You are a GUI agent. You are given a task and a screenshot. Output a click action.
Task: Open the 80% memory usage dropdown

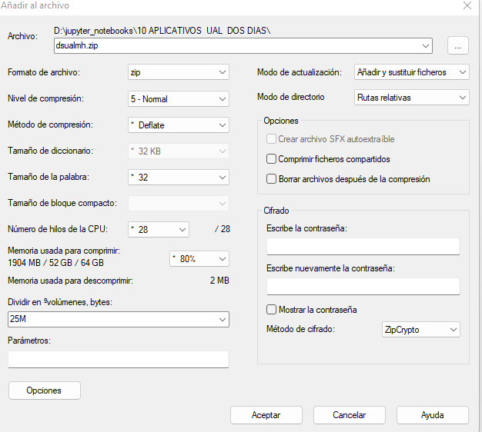pyautogui.click(x=199, y=259)
